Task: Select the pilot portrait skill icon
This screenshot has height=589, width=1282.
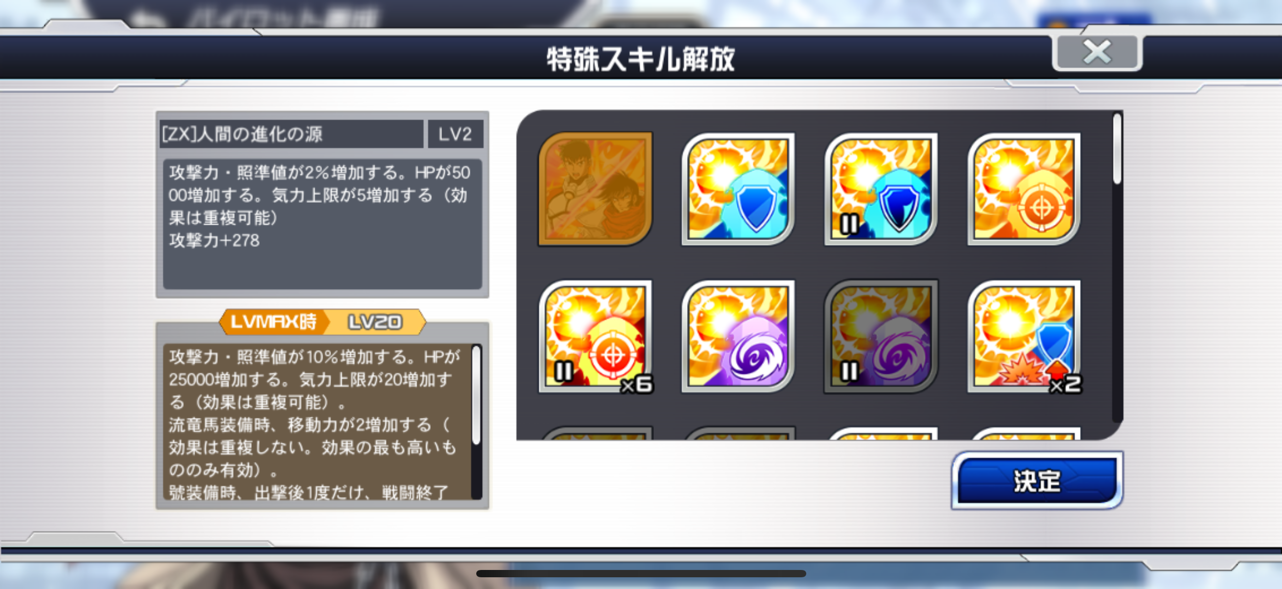Action: coord(595,189)
